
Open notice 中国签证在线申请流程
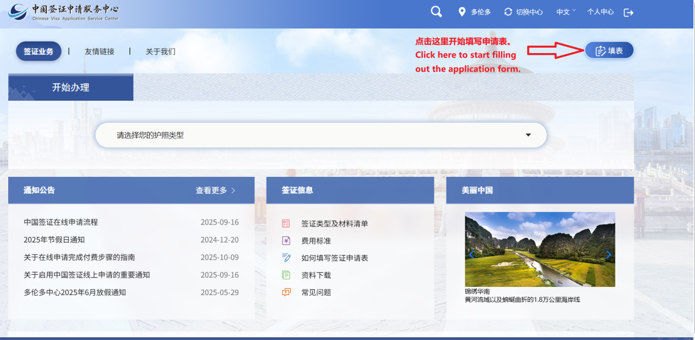pos(61,222)
